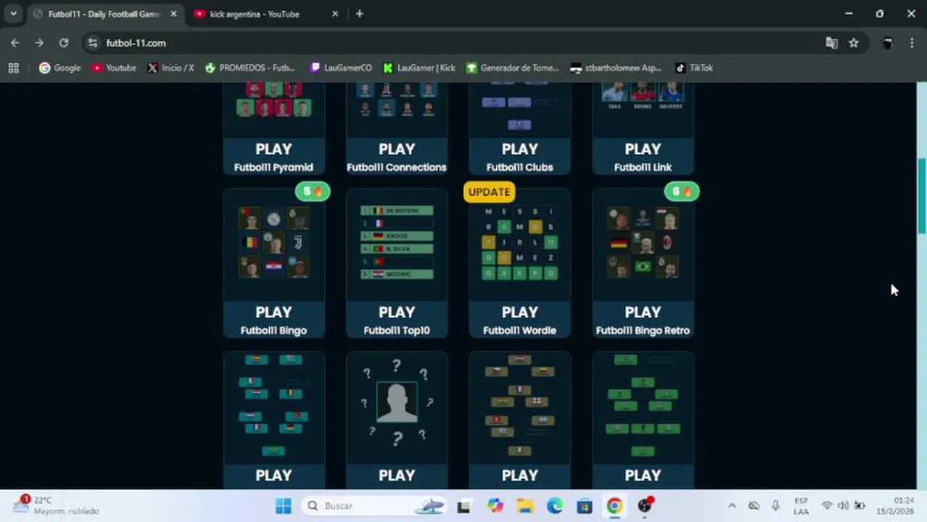The width and height of the screenshot is (927, 522).
Task: Open the Inicio / X bookmark
Action: point(170,68)
